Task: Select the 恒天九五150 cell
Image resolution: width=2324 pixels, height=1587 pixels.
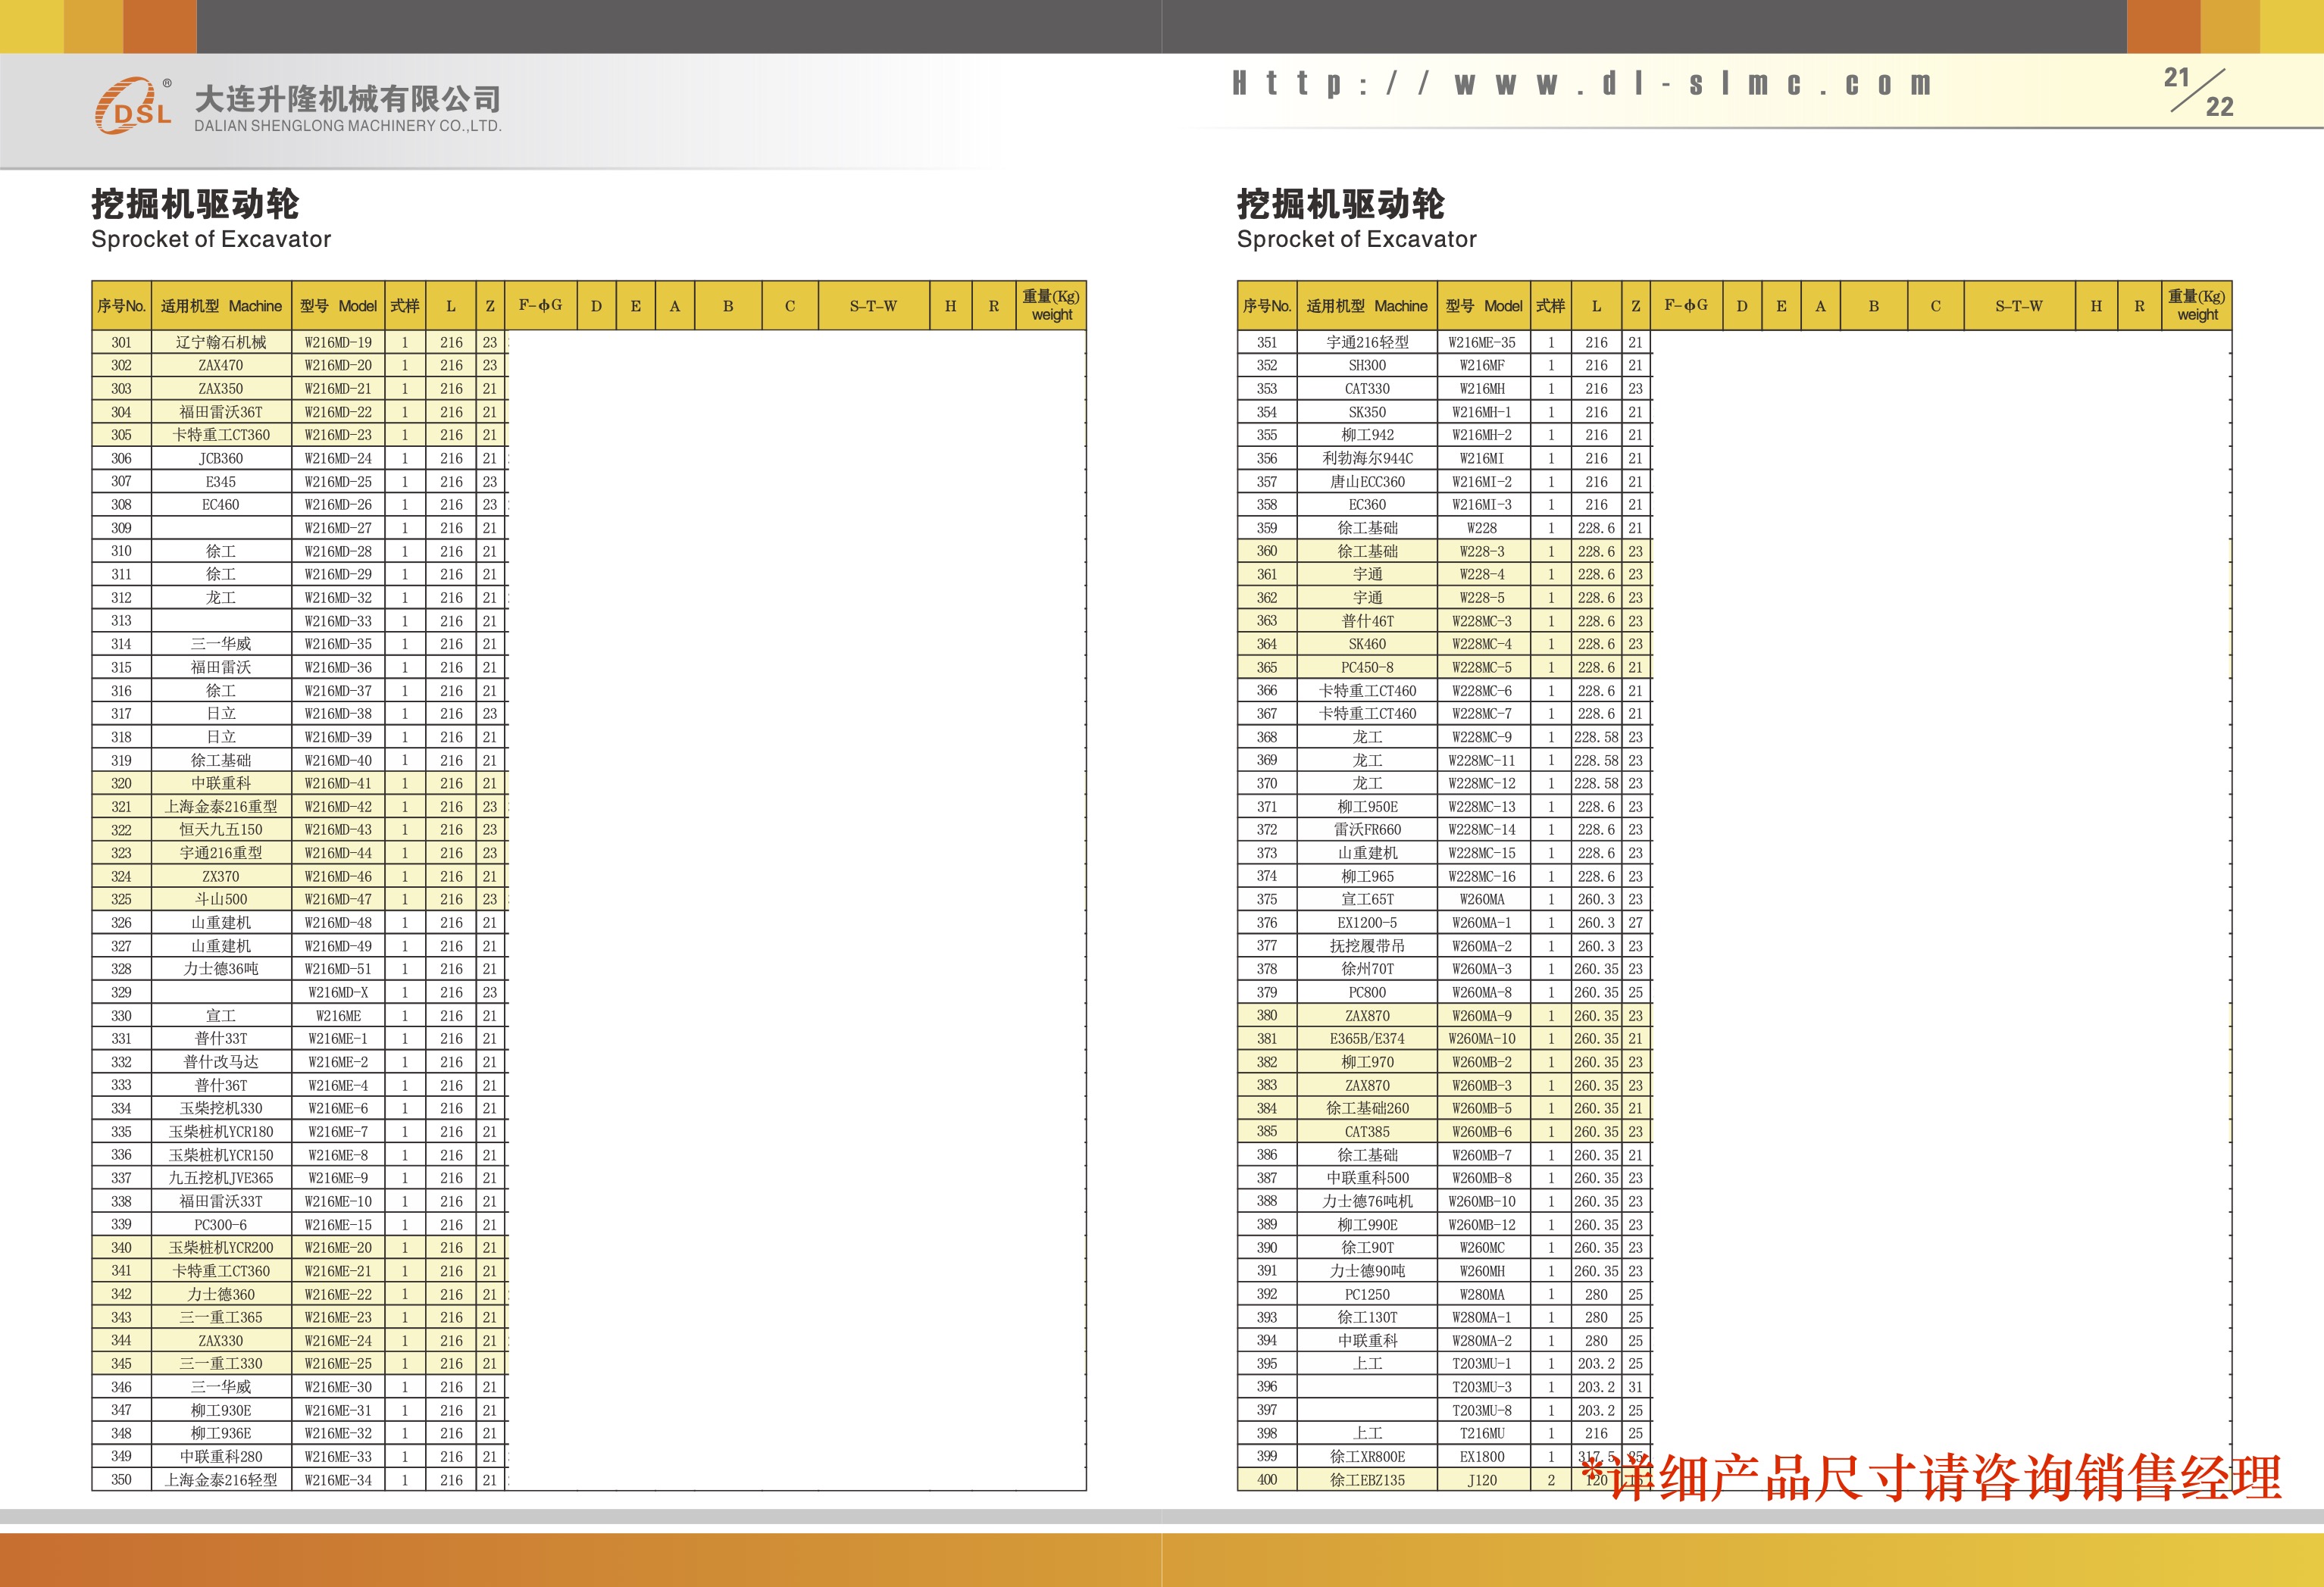Action: (221, 830)
